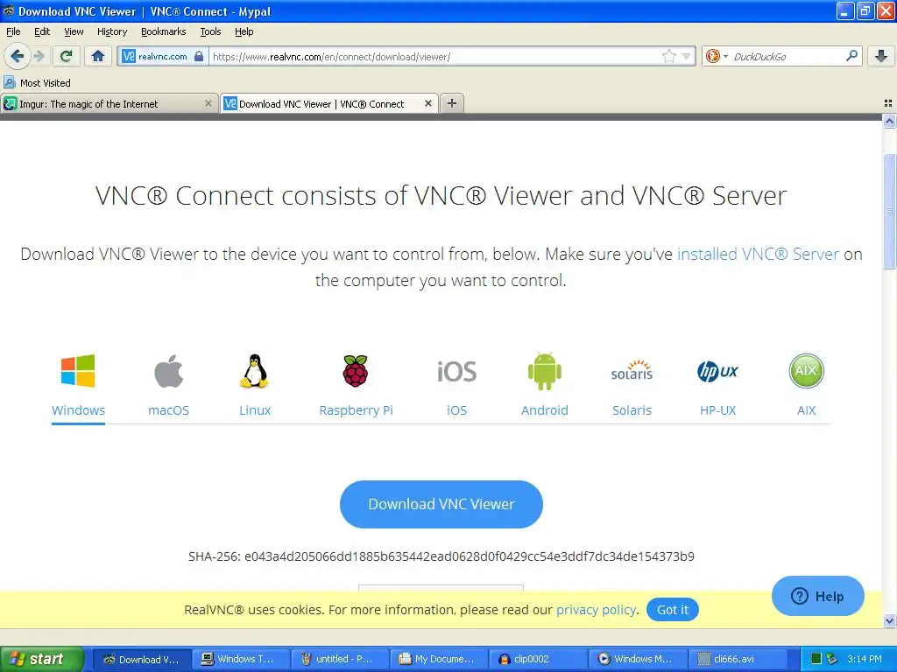Close the Imgur tab
897x672 pixels.
point(208,103)
